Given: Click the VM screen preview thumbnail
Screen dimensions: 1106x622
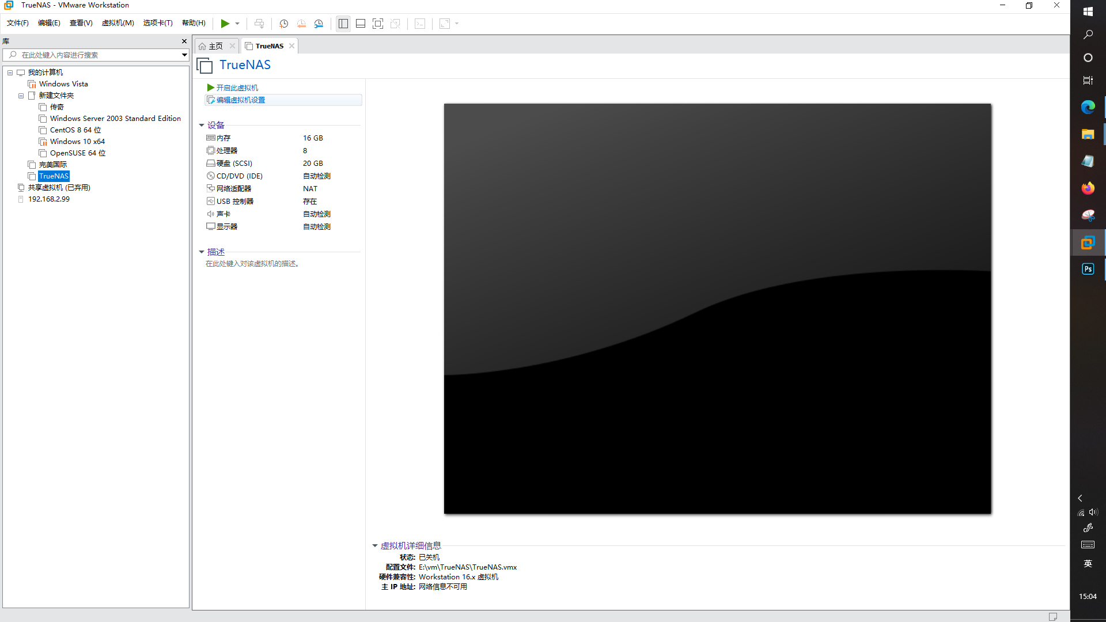Looking at the screenshot, I should [x=717, y=309].
